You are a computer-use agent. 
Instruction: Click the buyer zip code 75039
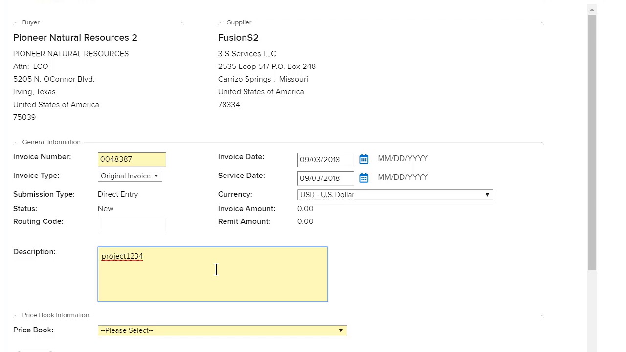[x=24, y=117]
